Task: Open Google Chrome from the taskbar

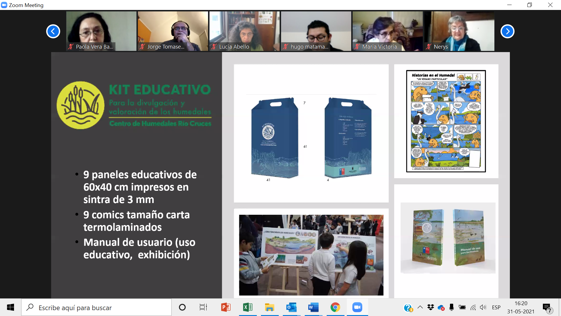Action: click(x=335, y=307)
